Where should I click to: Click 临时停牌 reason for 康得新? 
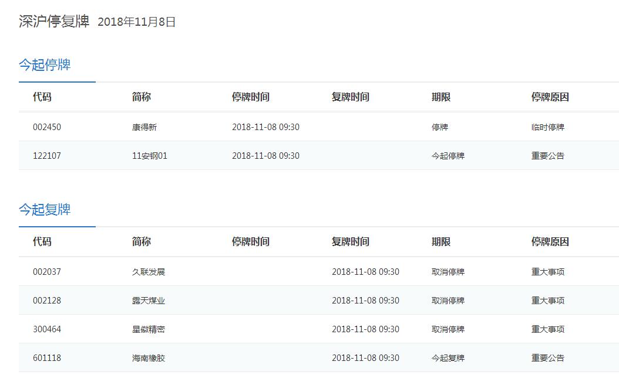coord(548,127)
